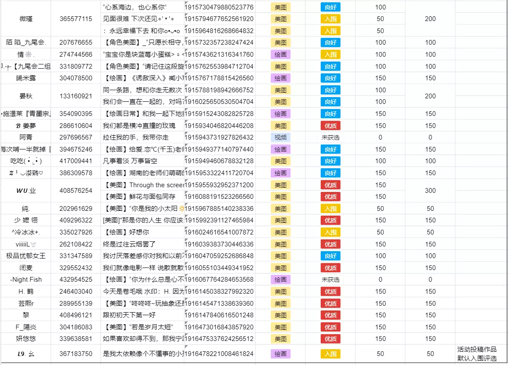Click the 视频 category tag in 阿青's row
Screen dimensions: 509x365
click(280, 137)
